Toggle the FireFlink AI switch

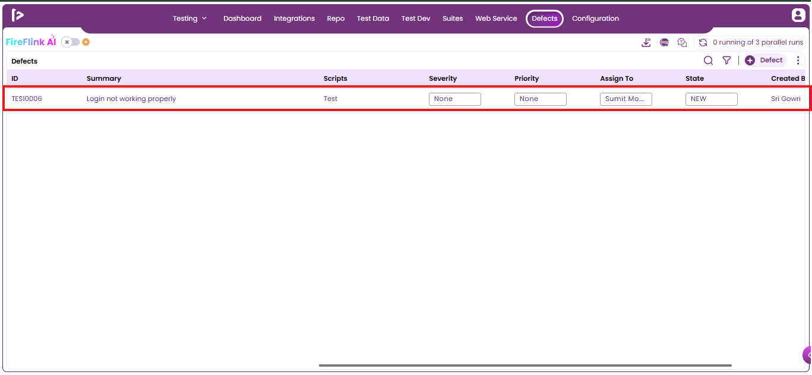70,42
